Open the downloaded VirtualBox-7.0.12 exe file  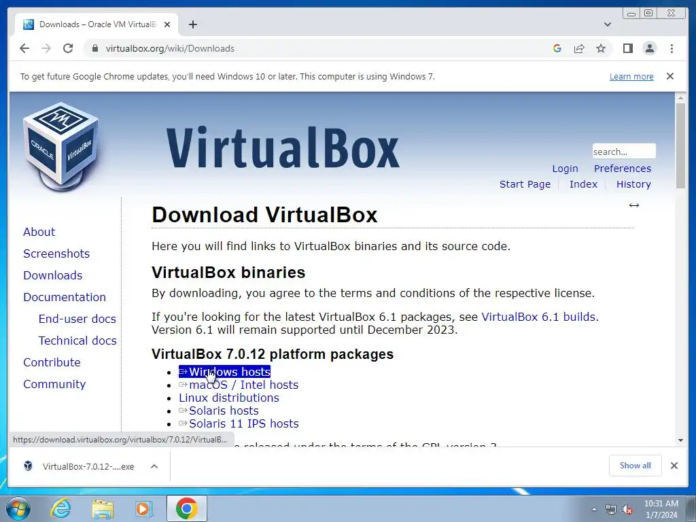click(x=79, y=466)
